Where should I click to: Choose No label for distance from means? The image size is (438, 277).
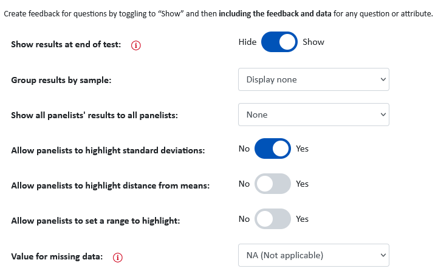[244, 184]
